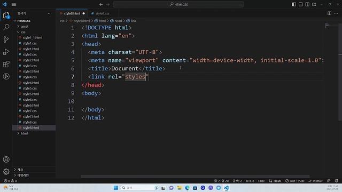Open the Search view in activity bar
This screenshot has width=342, height=192.
coord(6,27)
